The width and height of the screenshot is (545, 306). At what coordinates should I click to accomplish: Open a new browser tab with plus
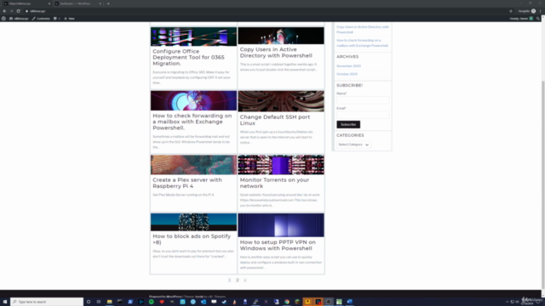pos(108,3)
